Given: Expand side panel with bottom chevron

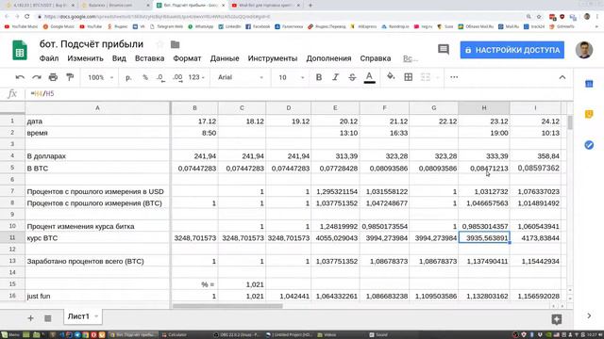Looking at the screenshot, I should click(x=589, y=315).
